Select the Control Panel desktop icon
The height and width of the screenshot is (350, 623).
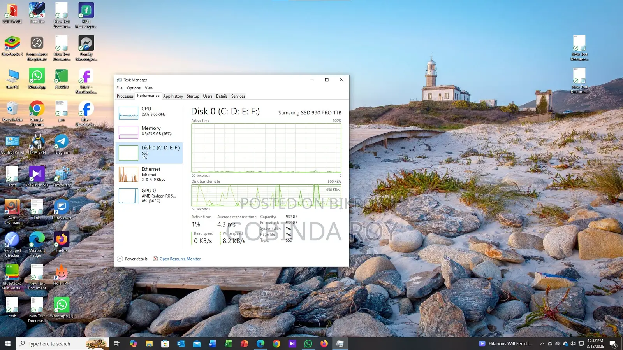coord(12,144)
